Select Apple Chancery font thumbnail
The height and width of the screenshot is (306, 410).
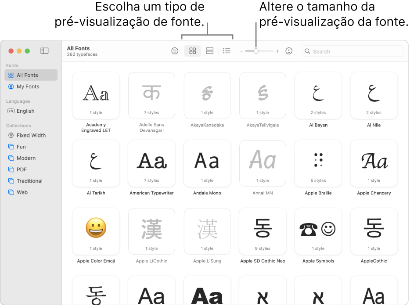(x=374, y=164)
